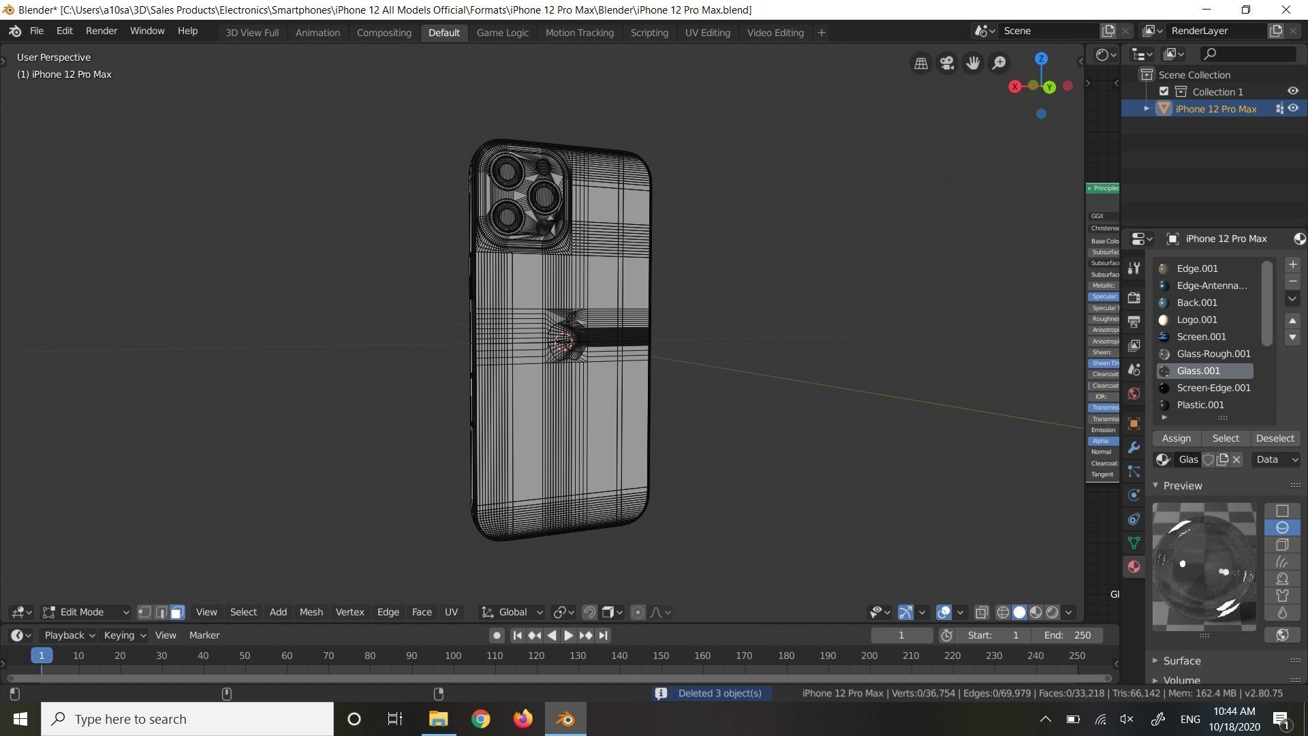Add a new material slot
The height and width of the screenshot is (736, 1308).
1292,264
